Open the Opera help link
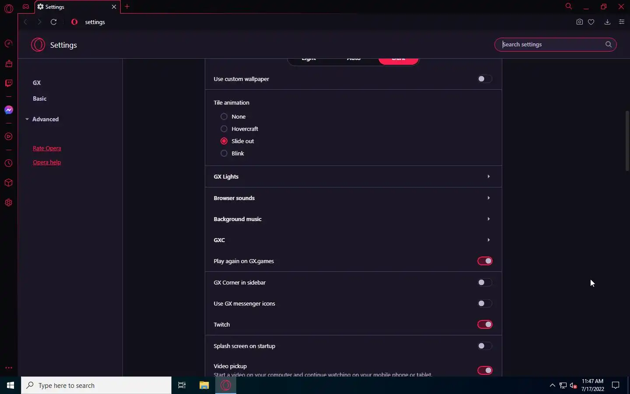This screenshot has width=630, height=394. click(47, 162)
